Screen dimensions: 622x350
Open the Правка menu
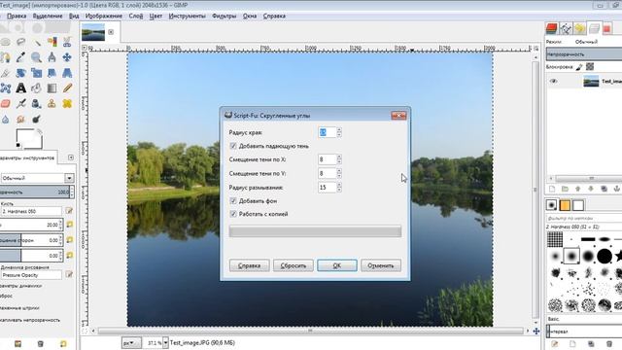17,16
